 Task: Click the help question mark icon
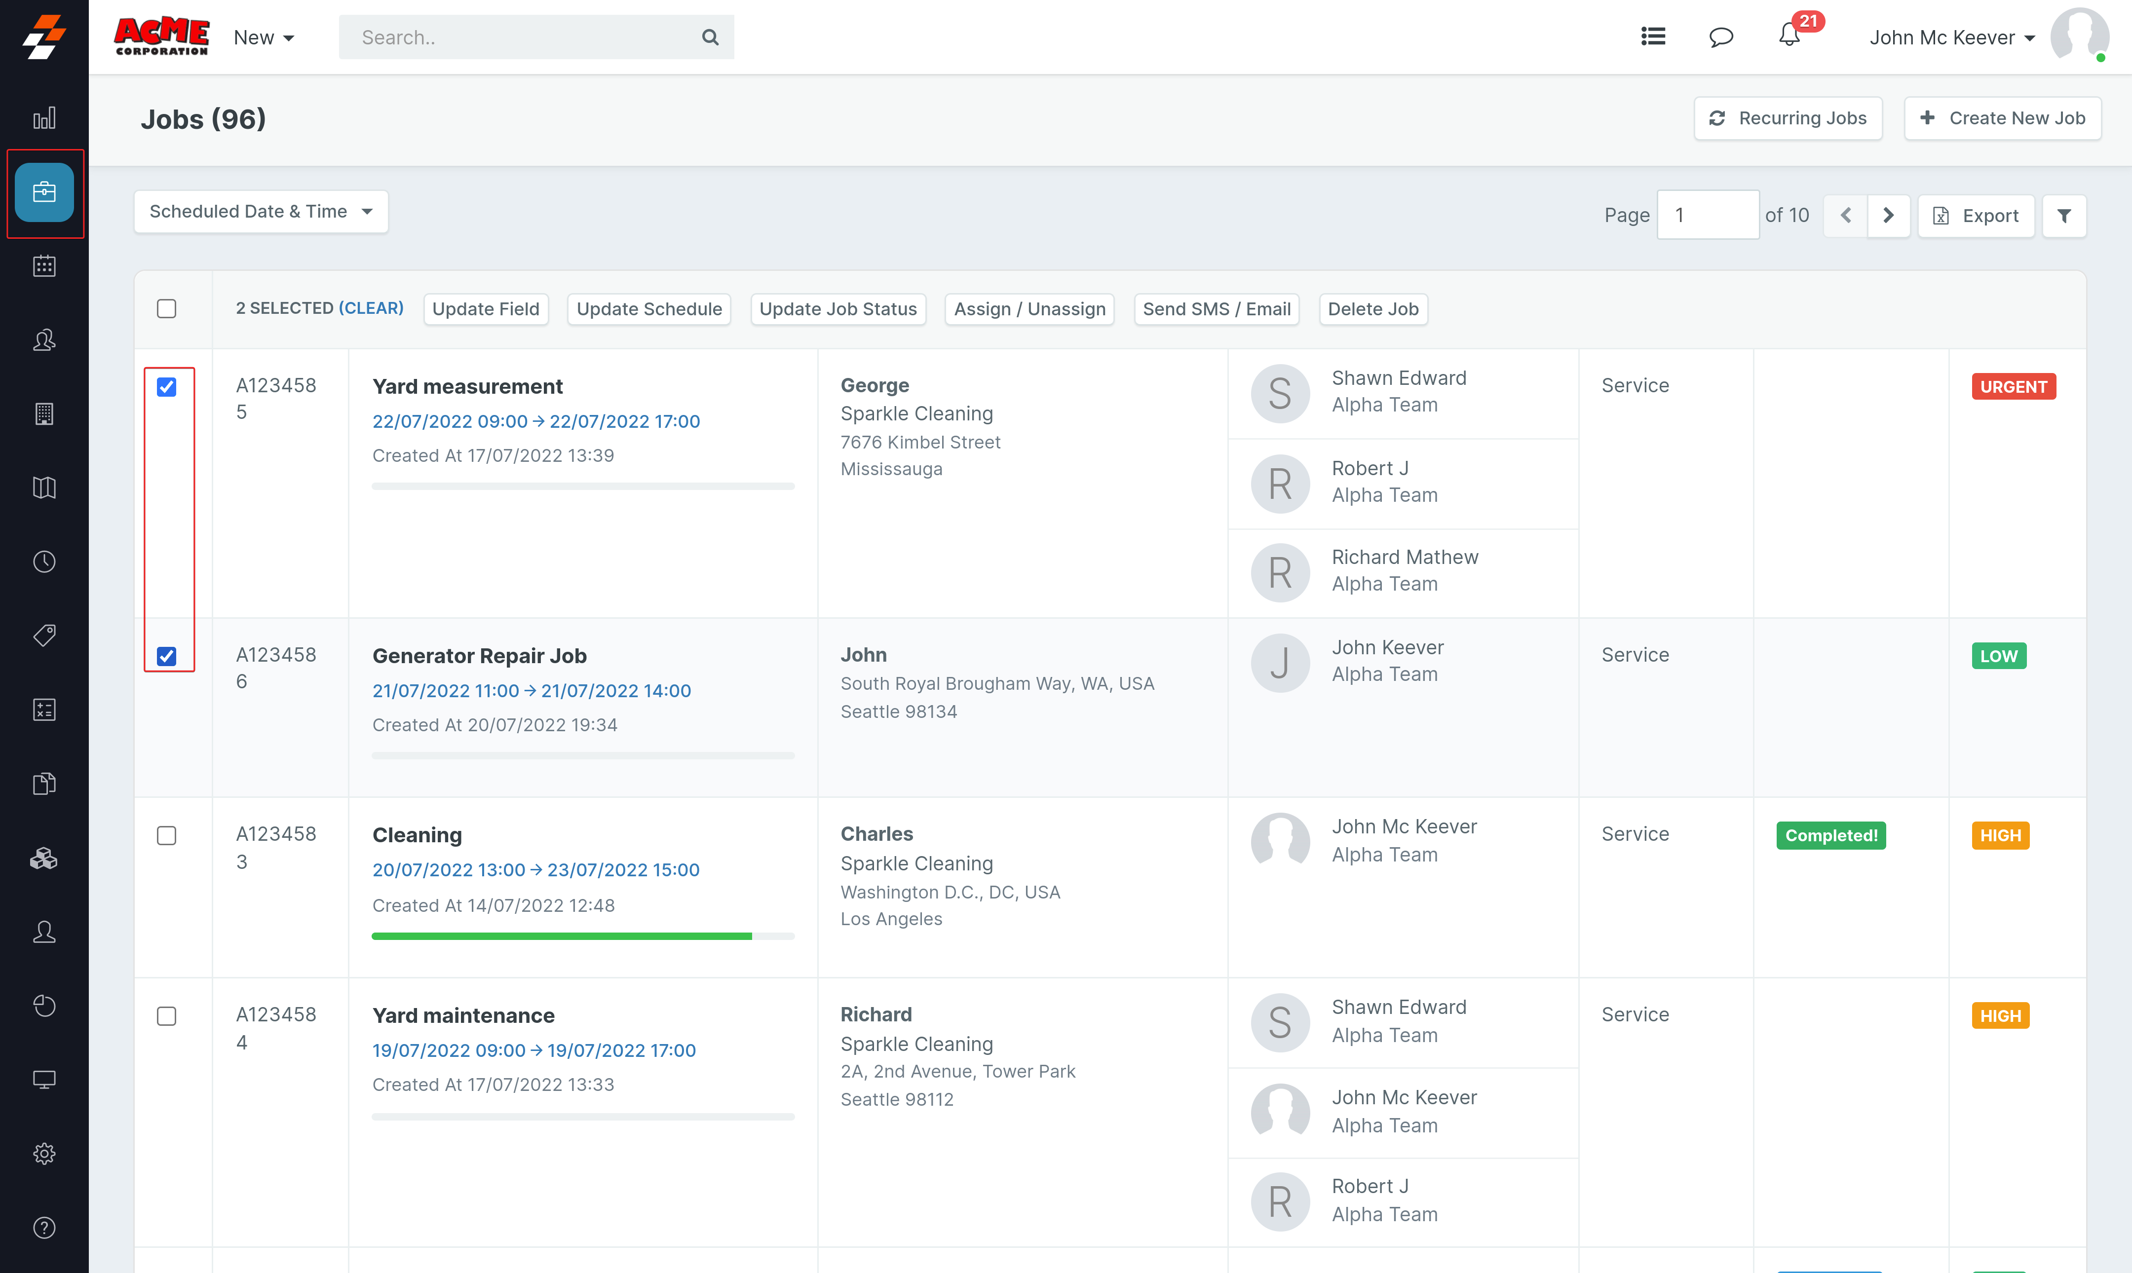pyautogui.click(x=44, y=1227)
